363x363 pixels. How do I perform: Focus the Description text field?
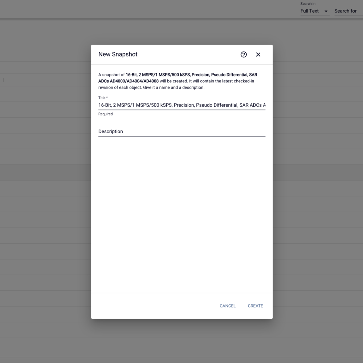pos(182,131)
